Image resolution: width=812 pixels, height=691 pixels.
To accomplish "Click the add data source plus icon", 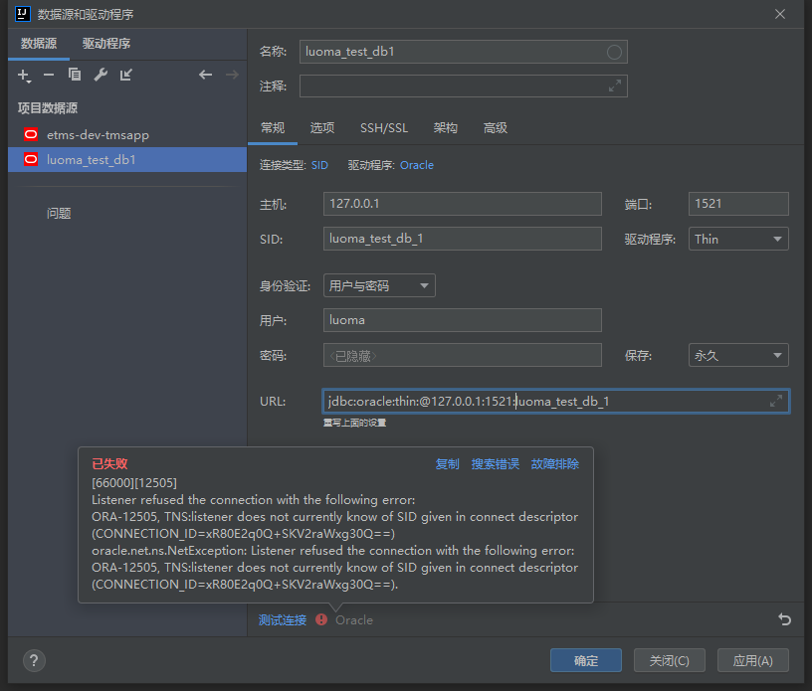I will (x=24, y=75).
